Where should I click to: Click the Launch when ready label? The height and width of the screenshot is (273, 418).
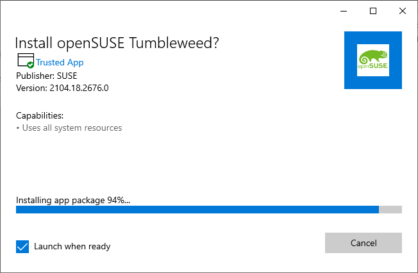(72, 246)
